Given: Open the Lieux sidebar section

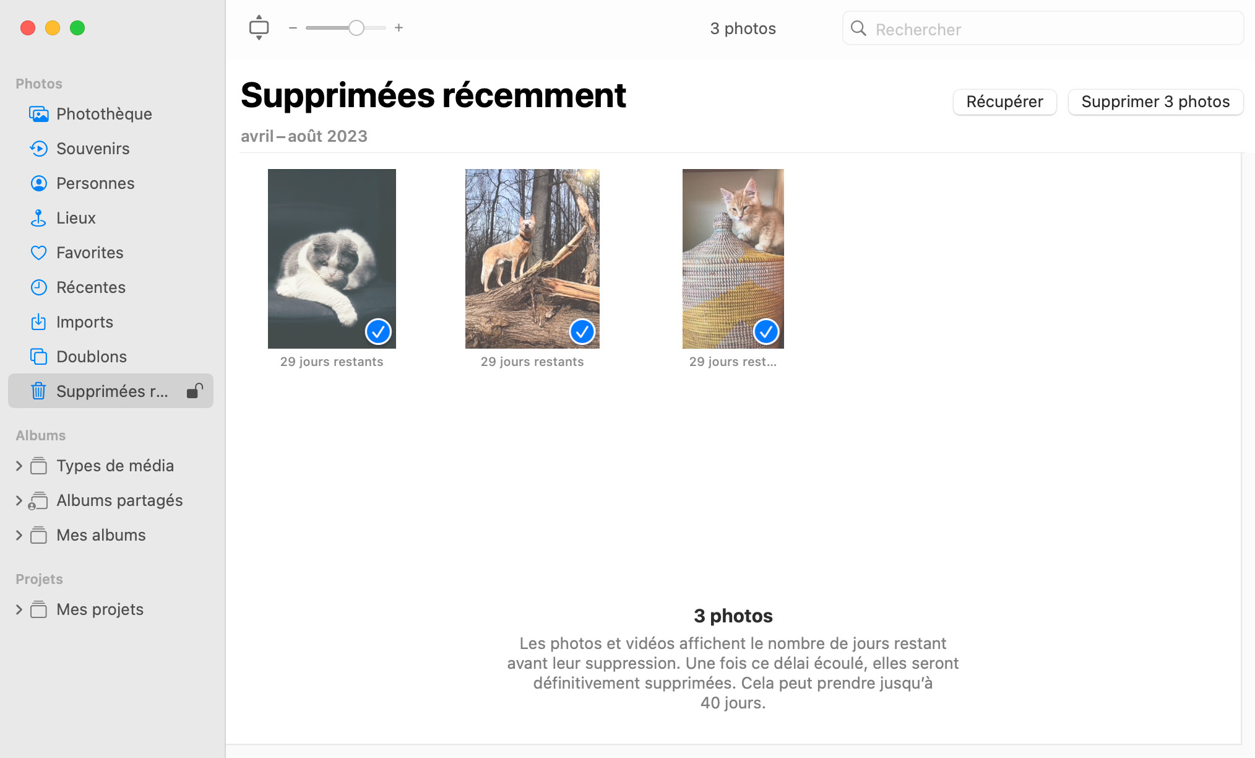Looking at the screenshot, I should coord(76,217).
